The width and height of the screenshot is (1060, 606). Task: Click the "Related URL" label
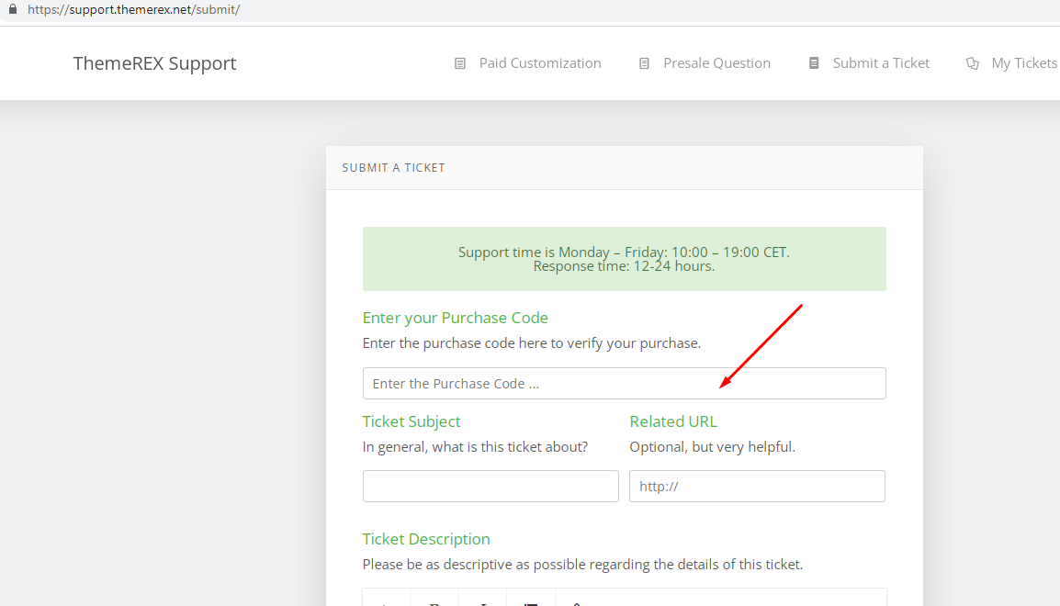coord(673,421)
